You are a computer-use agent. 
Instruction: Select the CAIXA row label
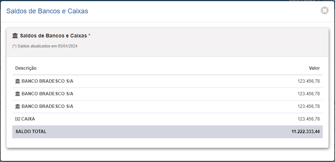pyautogui.click(x=28, y=119)
